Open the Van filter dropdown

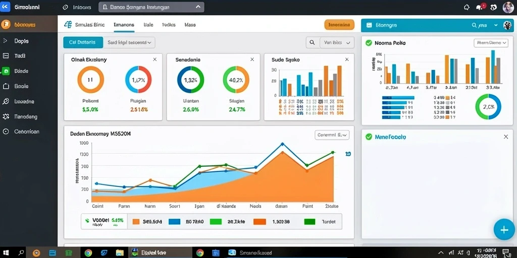pyautogui.click(x=337, y=42)
